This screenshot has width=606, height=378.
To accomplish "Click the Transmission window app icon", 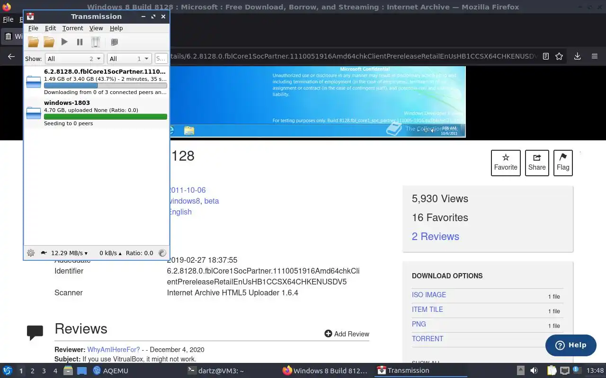I will pyautogui.click(x=30, y=17).
